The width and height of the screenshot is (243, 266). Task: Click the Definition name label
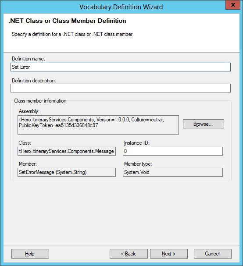[29, 59]
